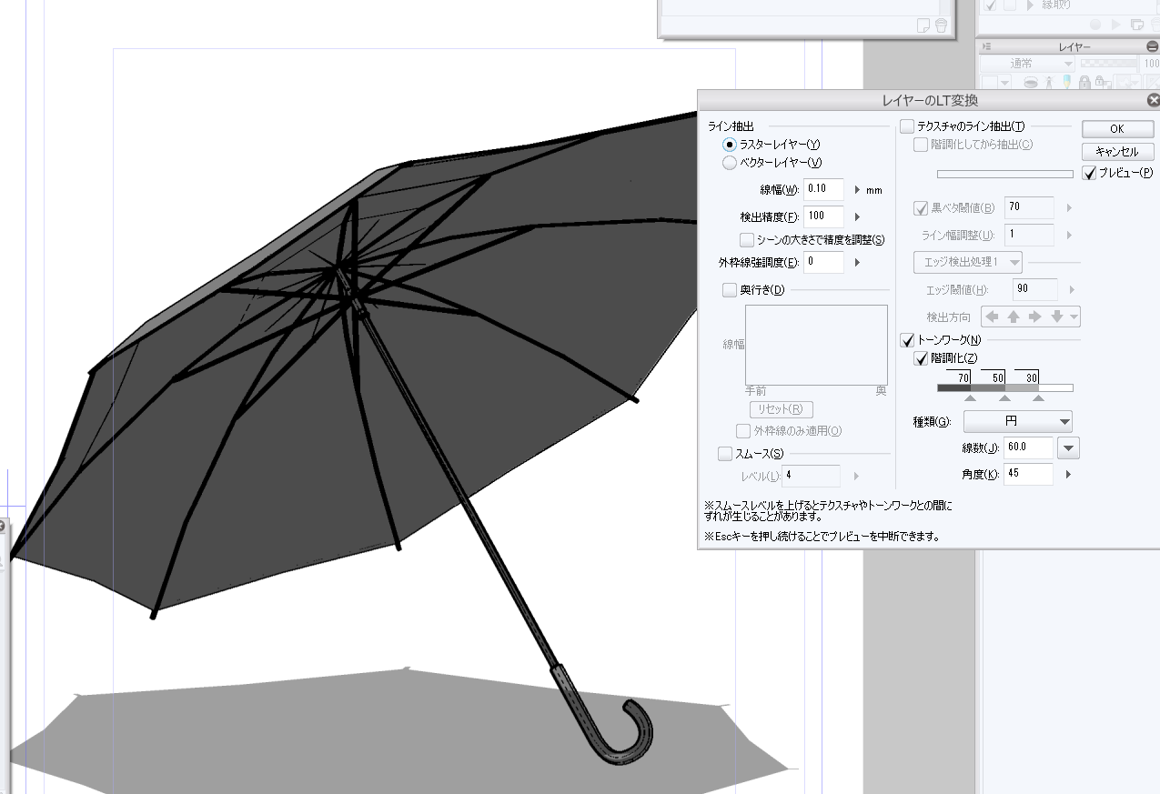Select the ベクターレイヤー radio button
1160x794 pixels.
click(729, 163)
